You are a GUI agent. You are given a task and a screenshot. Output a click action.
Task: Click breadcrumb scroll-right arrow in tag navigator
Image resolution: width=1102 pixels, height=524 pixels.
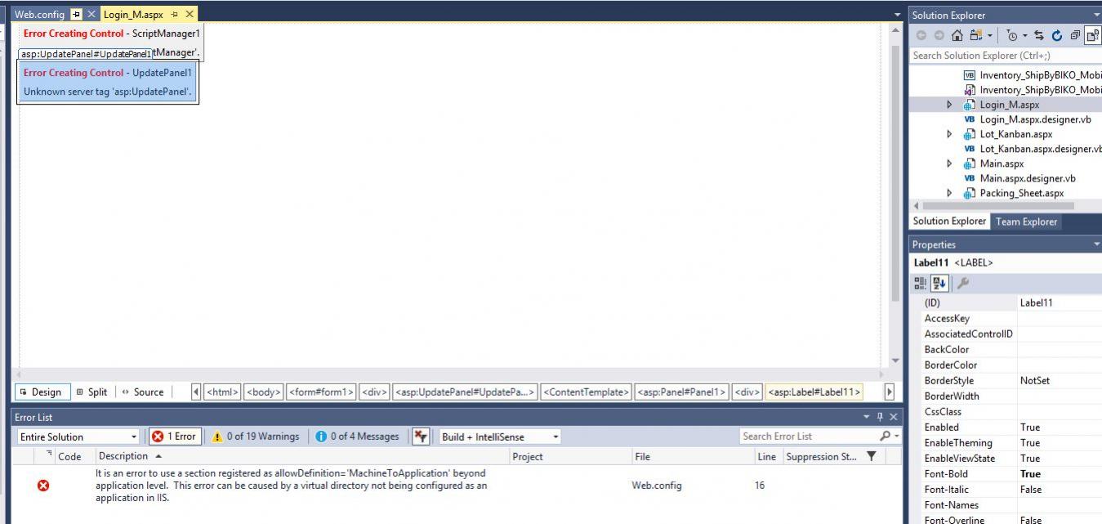(x=890, y=392)
